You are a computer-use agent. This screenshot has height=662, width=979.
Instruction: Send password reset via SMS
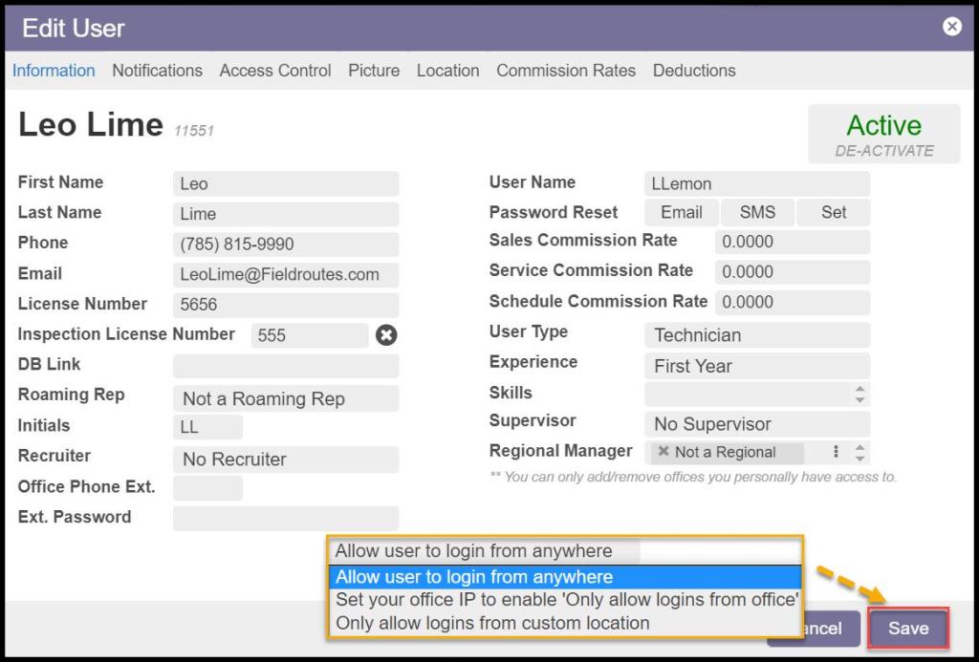[757, 212]
